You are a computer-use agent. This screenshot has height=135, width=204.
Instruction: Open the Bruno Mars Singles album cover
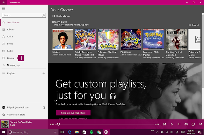click(63, 39)
